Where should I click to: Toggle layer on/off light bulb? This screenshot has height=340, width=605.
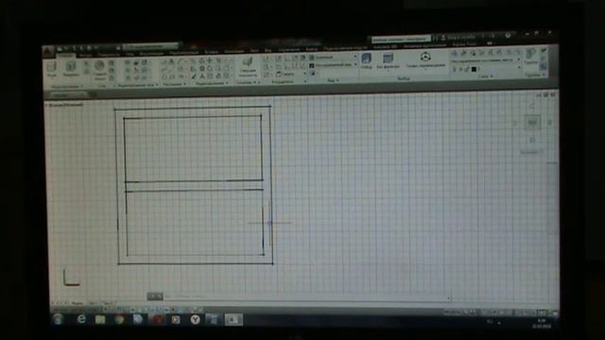(x=454, y=70)
